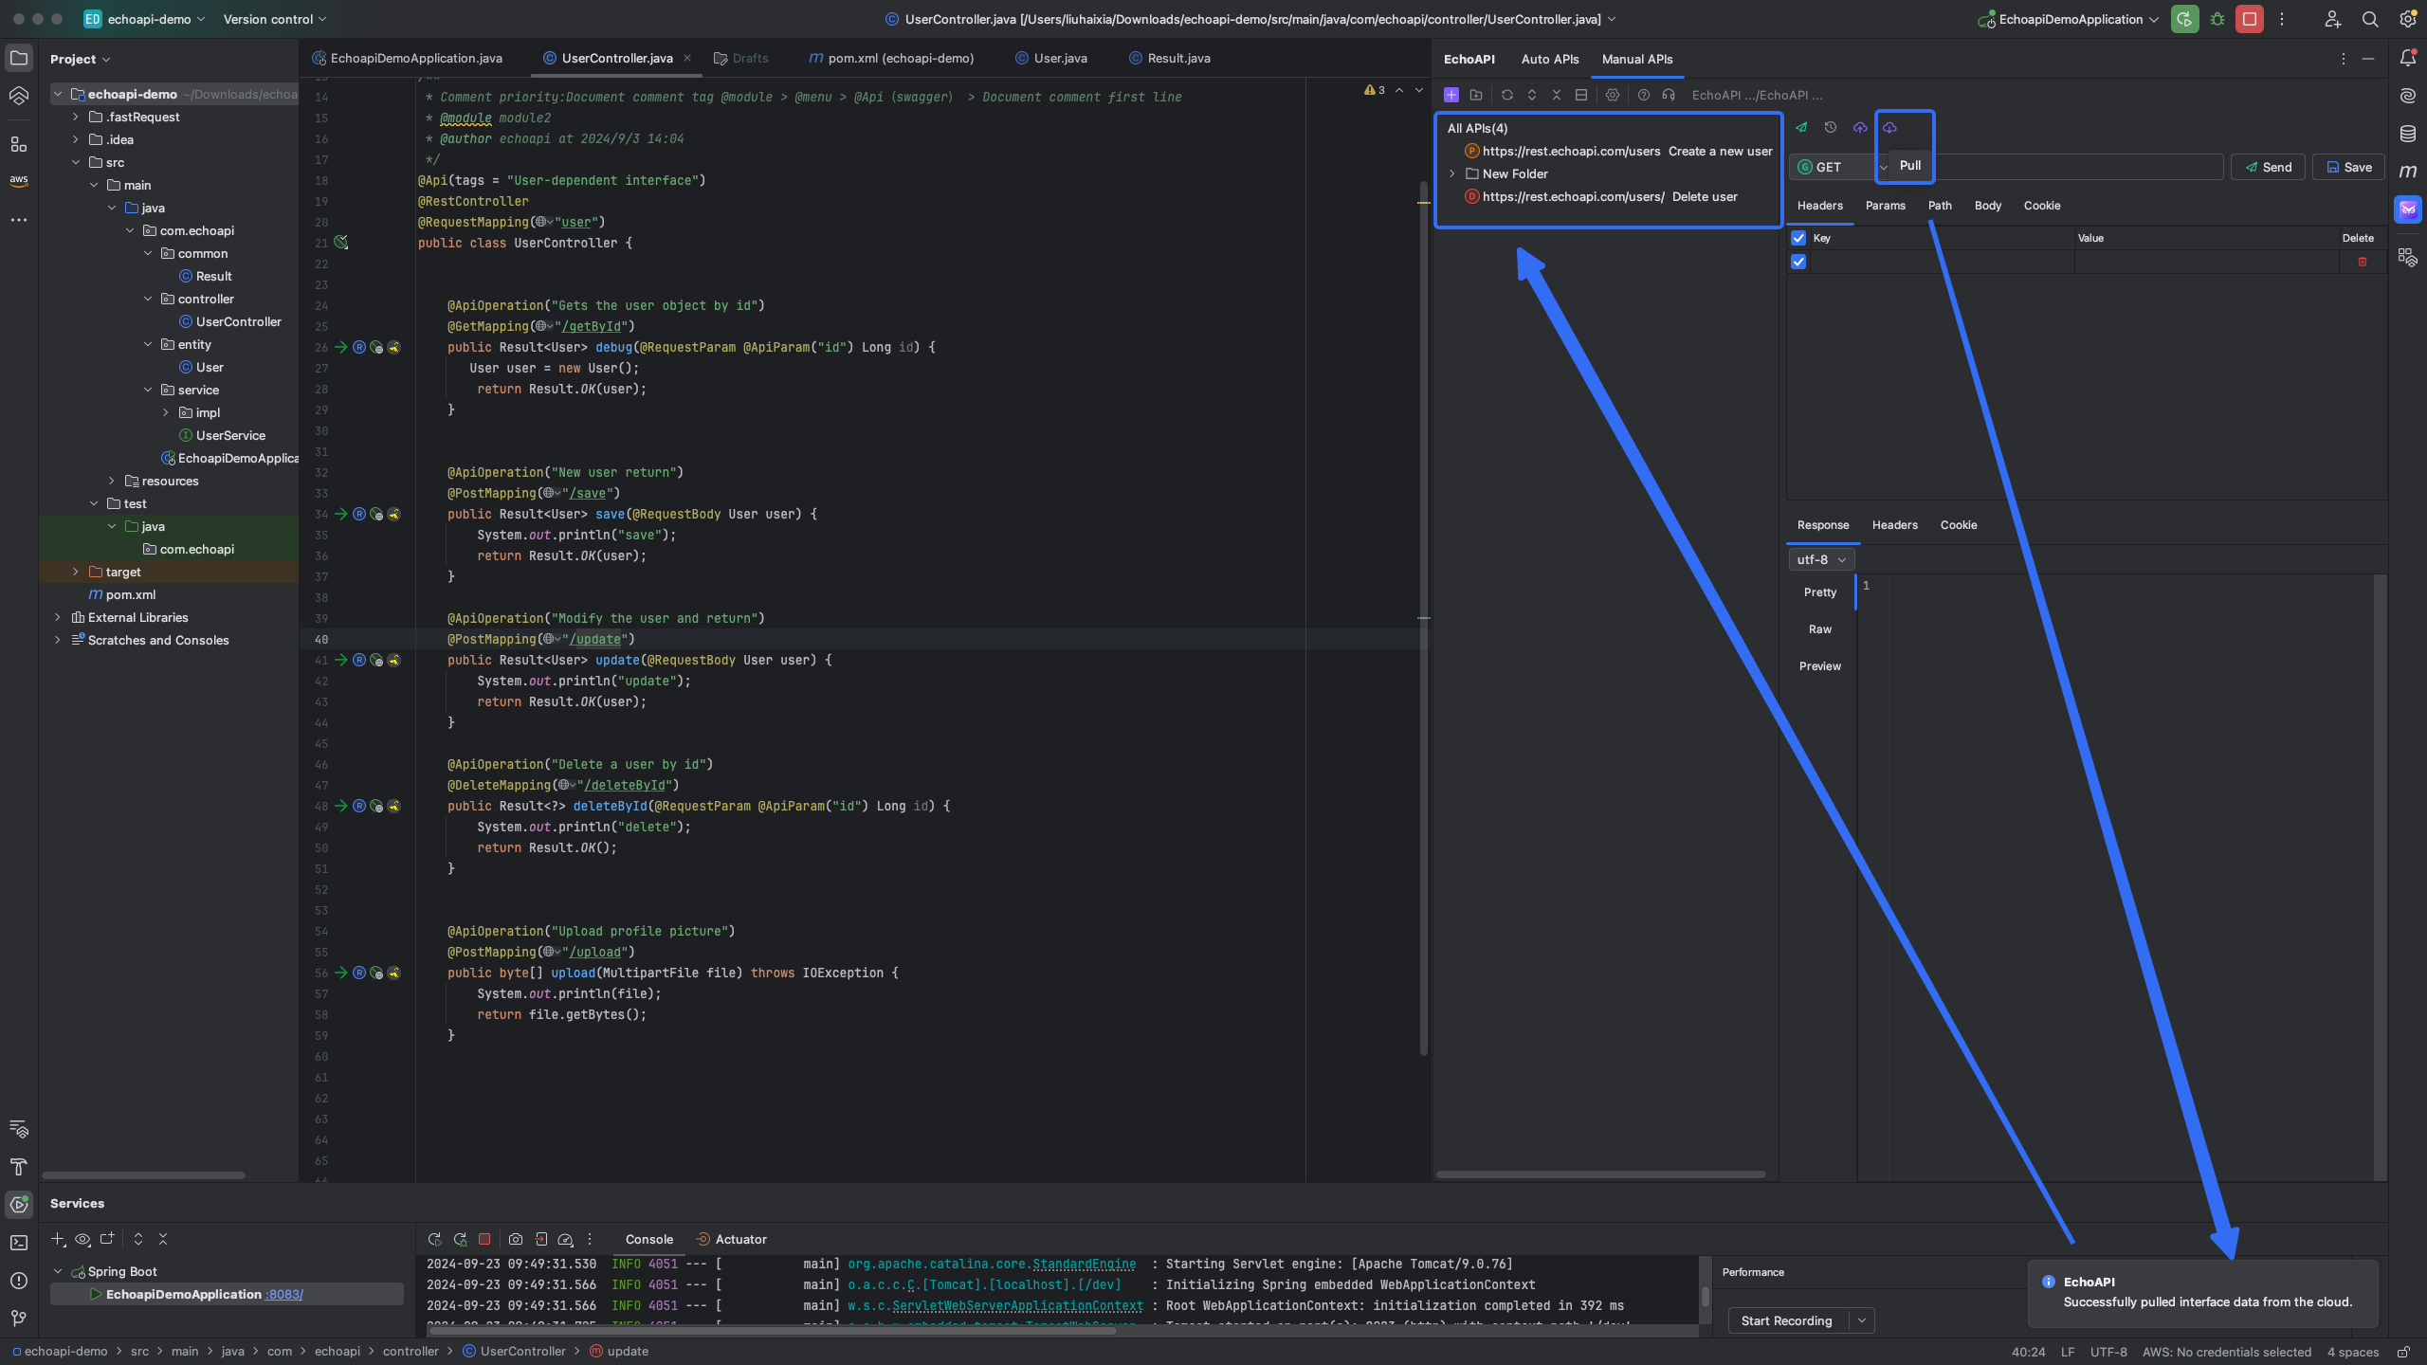Viewport: 2427px width, 1365px height.
Task: Toggle the horizontal layout icon in EchoAPI toolbar
Action: [x=1580, y=95]
